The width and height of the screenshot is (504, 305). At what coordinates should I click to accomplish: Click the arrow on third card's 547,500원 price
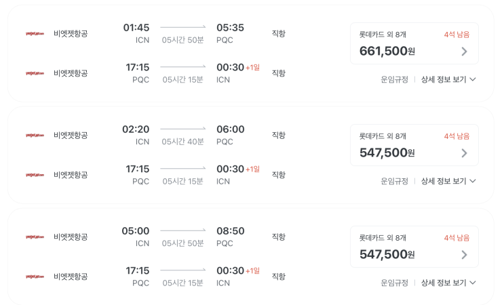pos(464,255)
